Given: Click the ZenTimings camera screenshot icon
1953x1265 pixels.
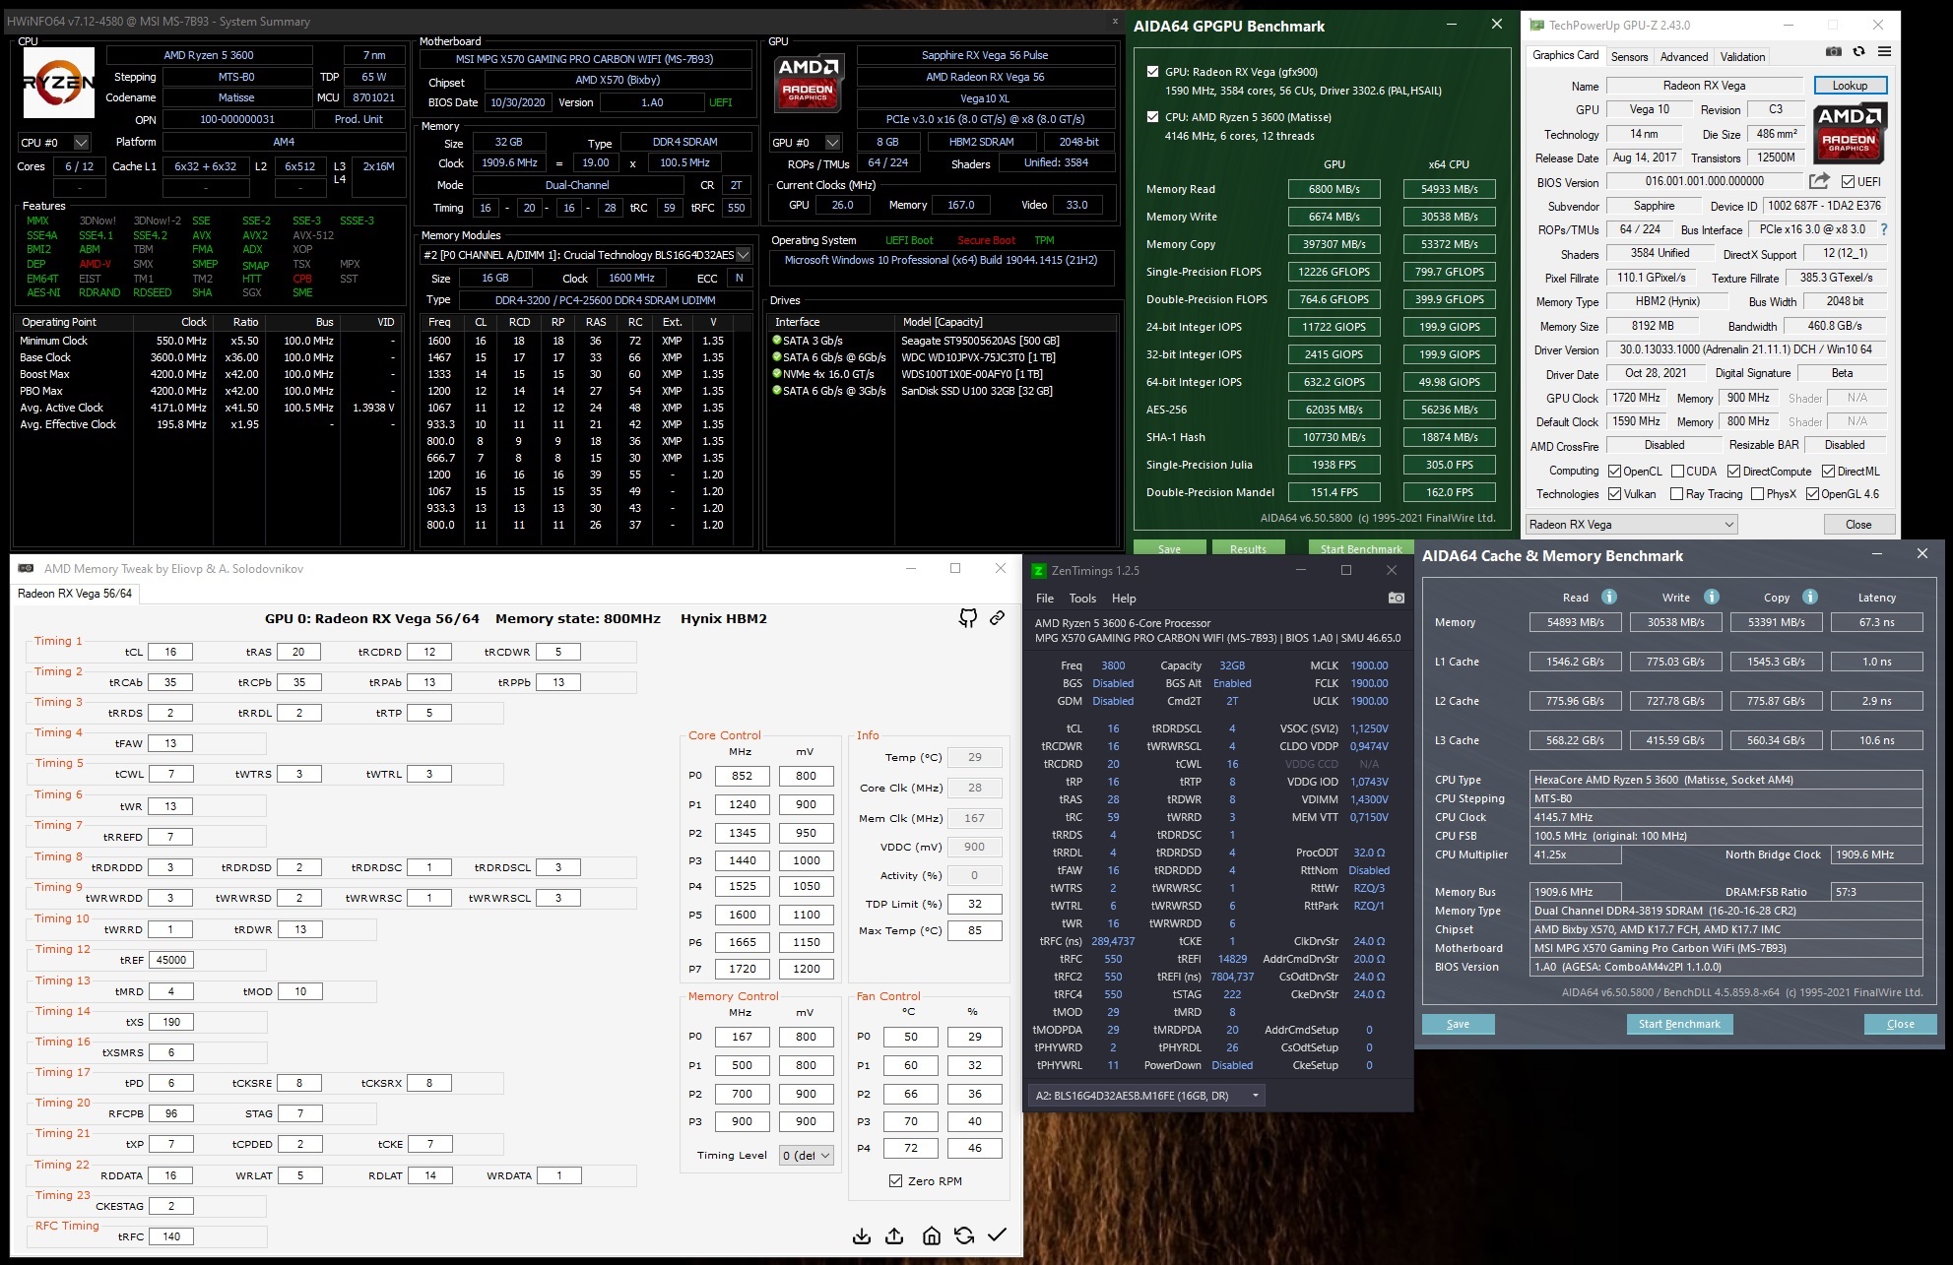Looking at the screenshot, I should pos(1396,598).
